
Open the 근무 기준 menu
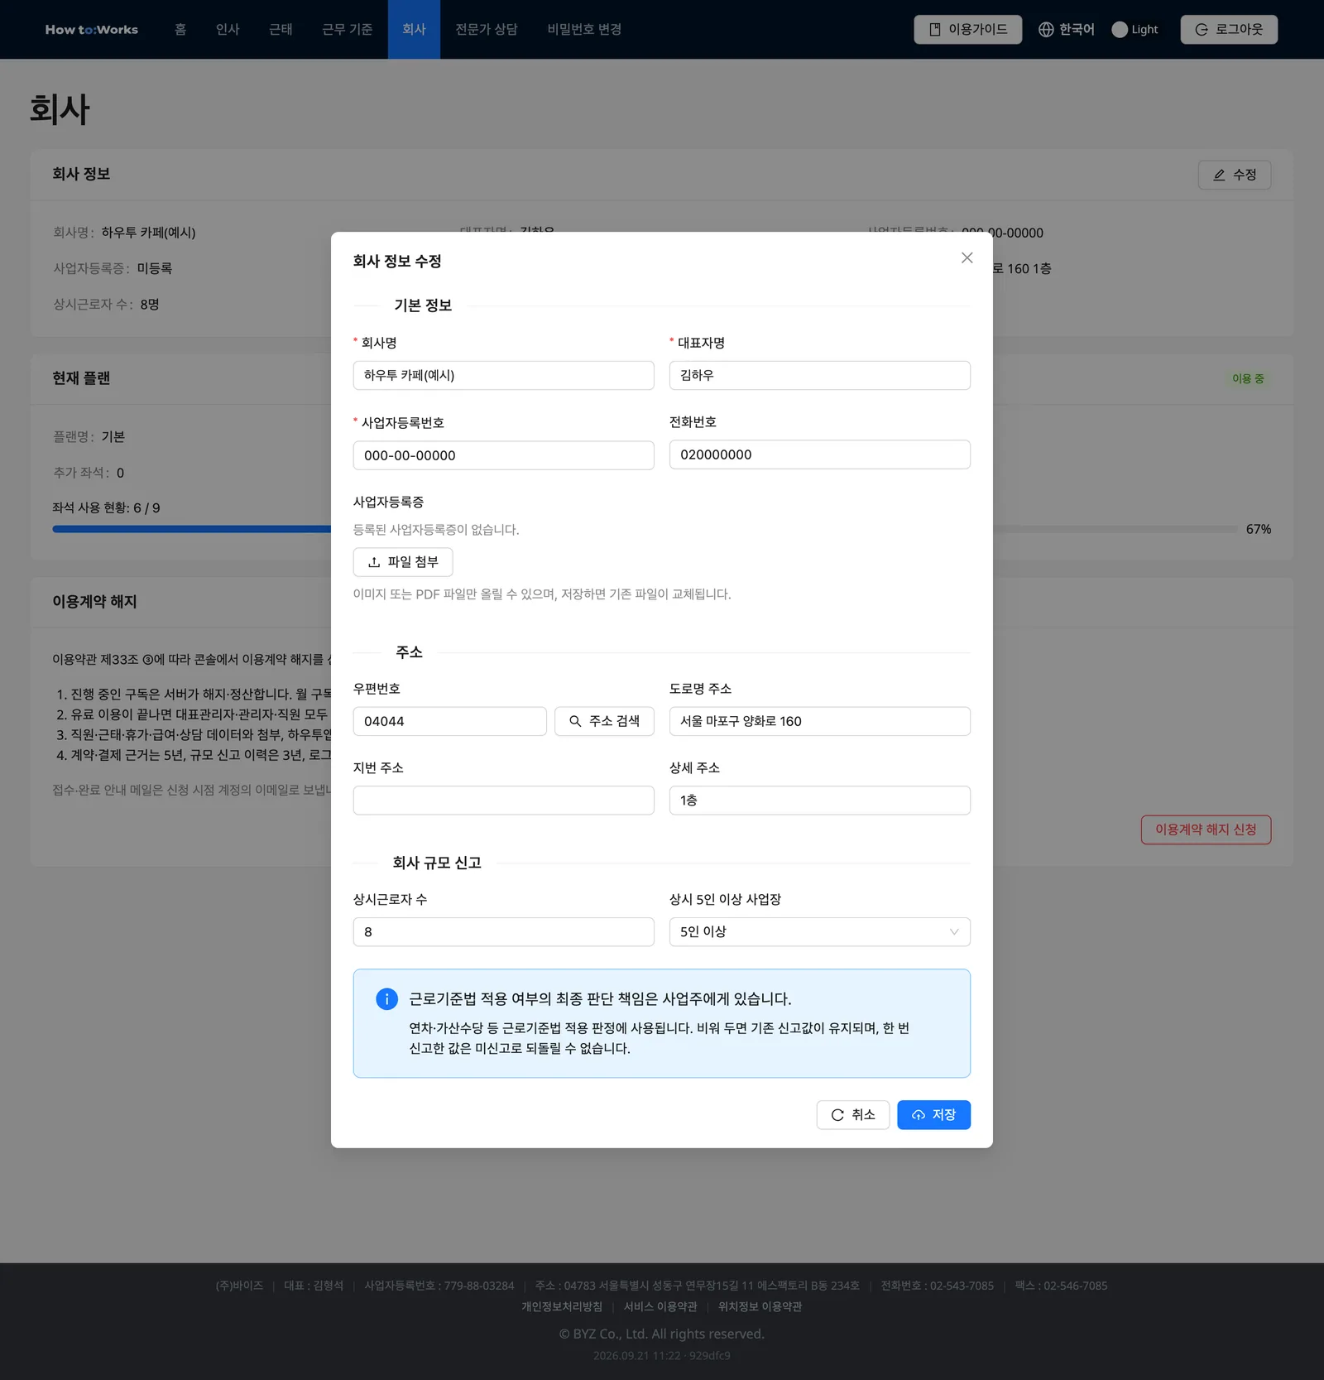click(x=348, y=30)
